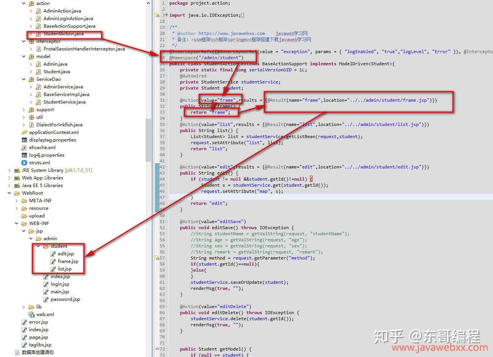Click "package project.action;" on line 1
Image resolution: width=493 pixels, height=357 pixels.
pos(200,3)
